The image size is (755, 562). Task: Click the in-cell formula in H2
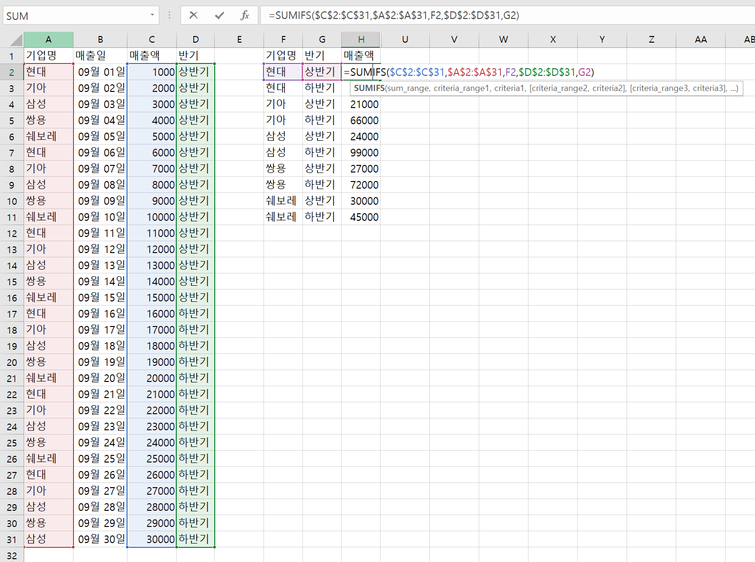tap(469, 72)
